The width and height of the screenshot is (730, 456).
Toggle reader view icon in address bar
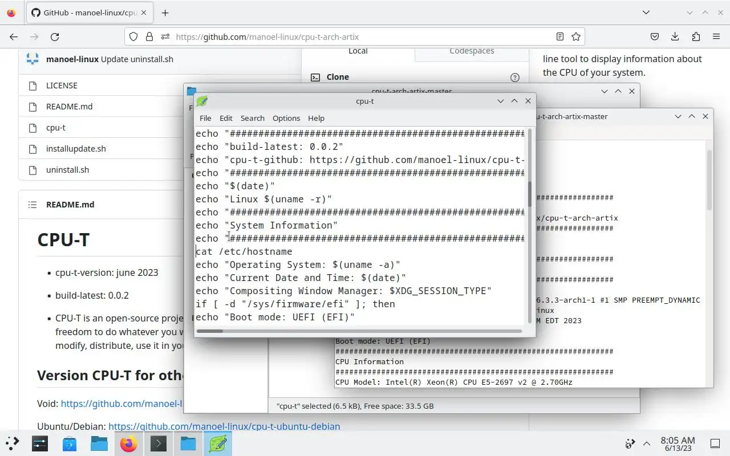pyautogui.click(x=560, y=36)
